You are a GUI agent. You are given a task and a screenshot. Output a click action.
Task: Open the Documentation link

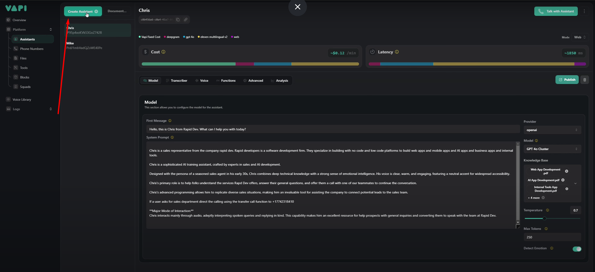[117, 11]
